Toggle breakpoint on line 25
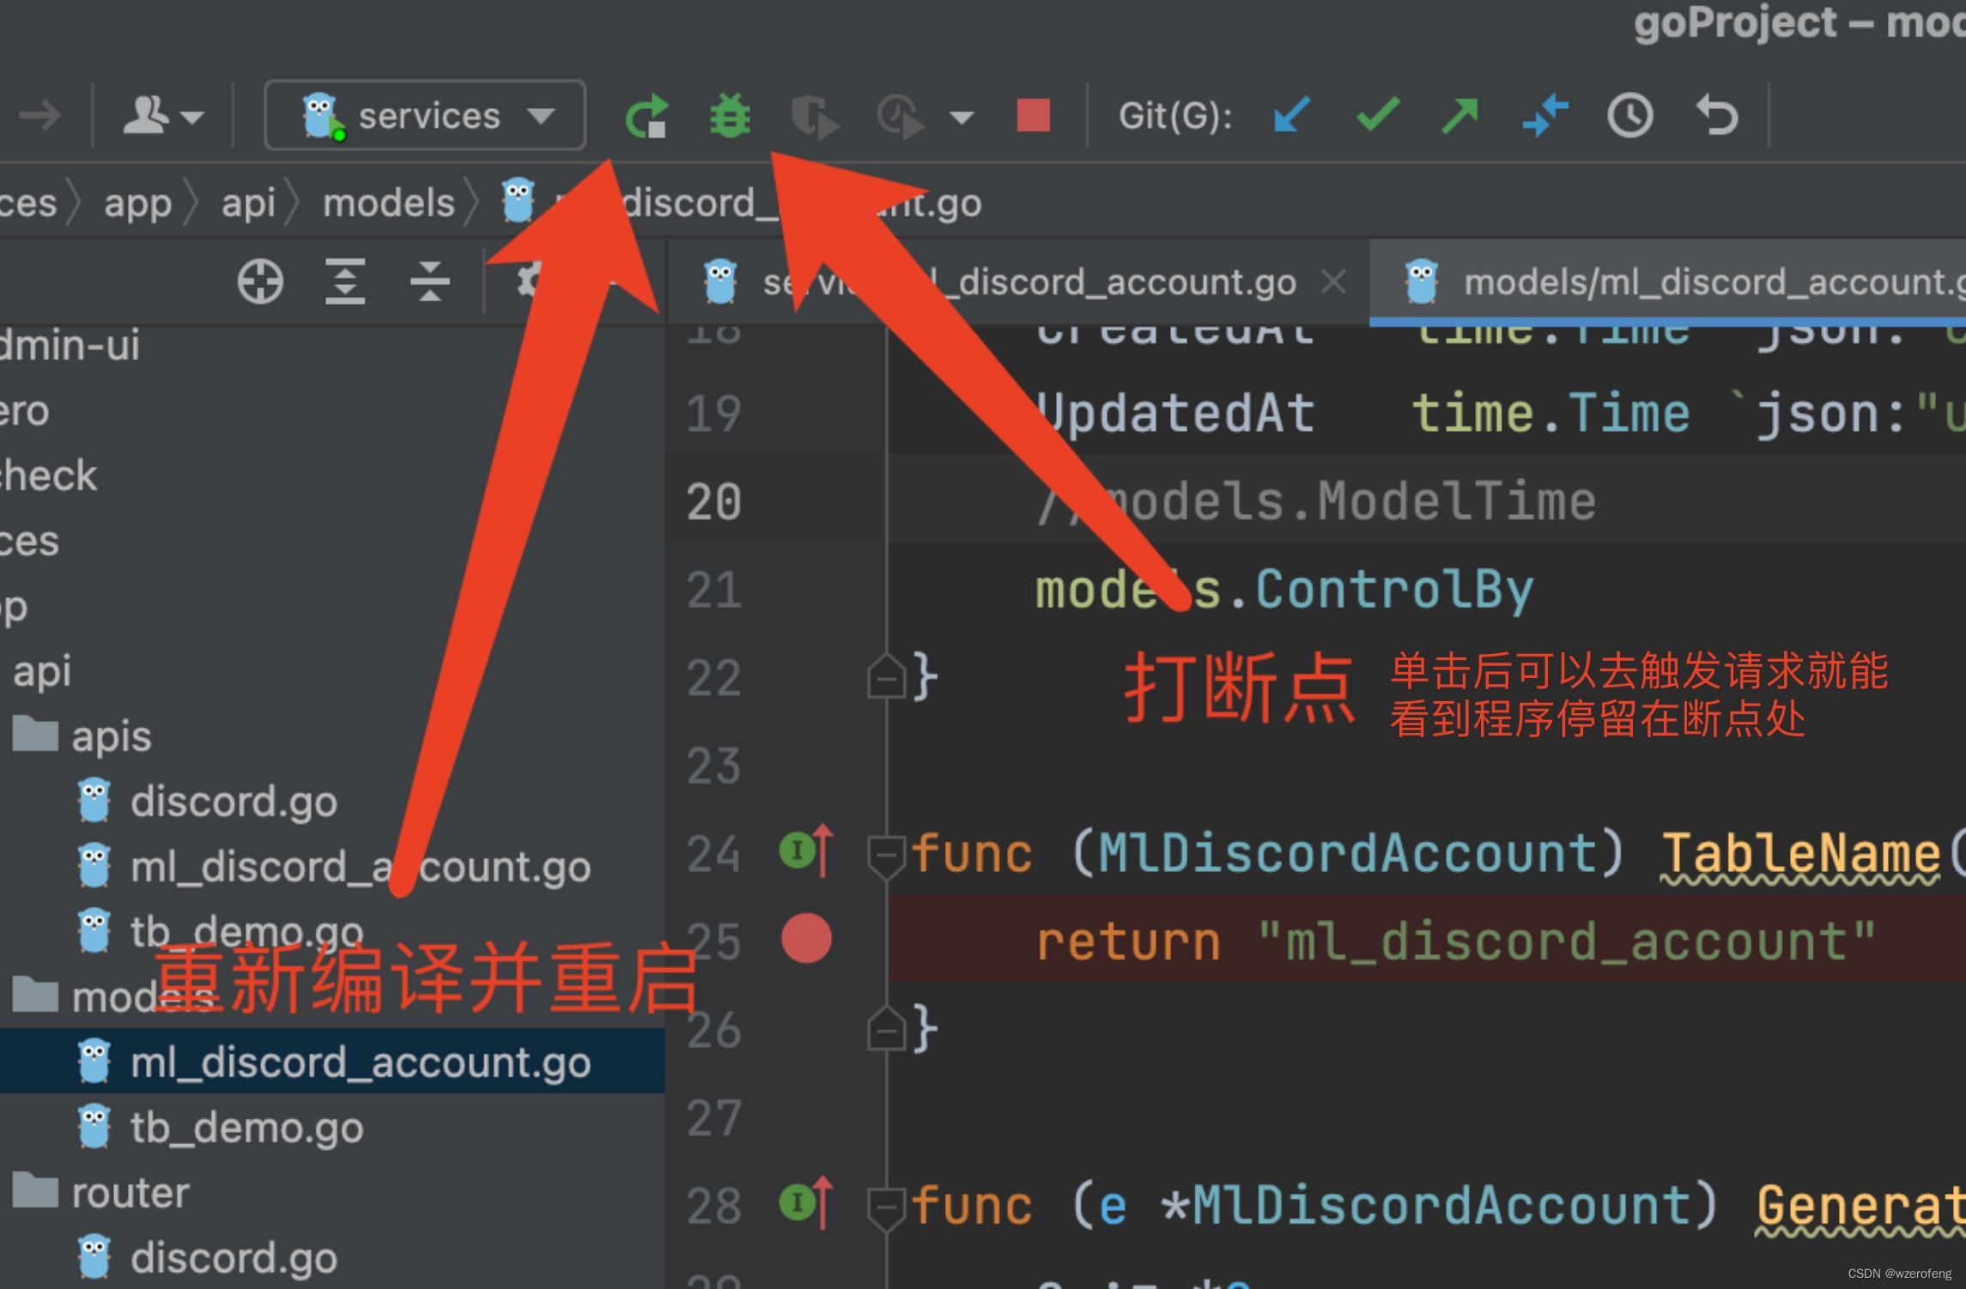The height and width of the screenshot is (1289, 1966). click(804, 936)
